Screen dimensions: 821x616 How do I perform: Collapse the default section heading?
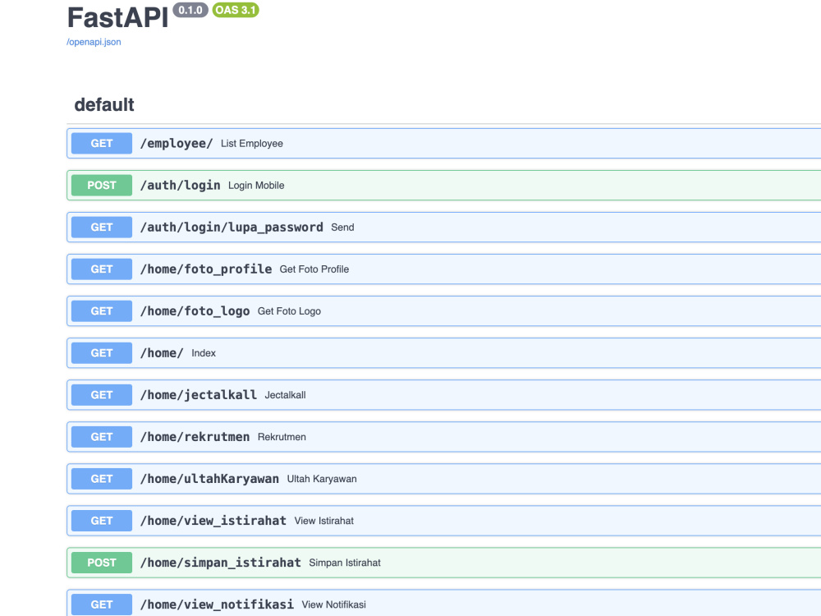tap(104, 105)
